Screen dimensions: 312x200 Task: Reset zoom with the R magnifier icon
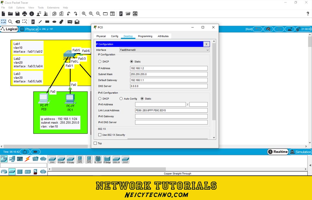click(x=91, y=14)
